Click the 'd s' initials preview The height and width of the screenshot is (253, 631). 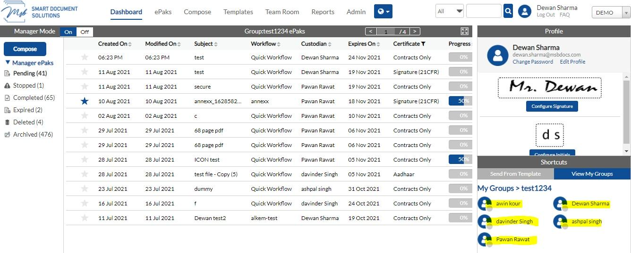coord(550,135)
